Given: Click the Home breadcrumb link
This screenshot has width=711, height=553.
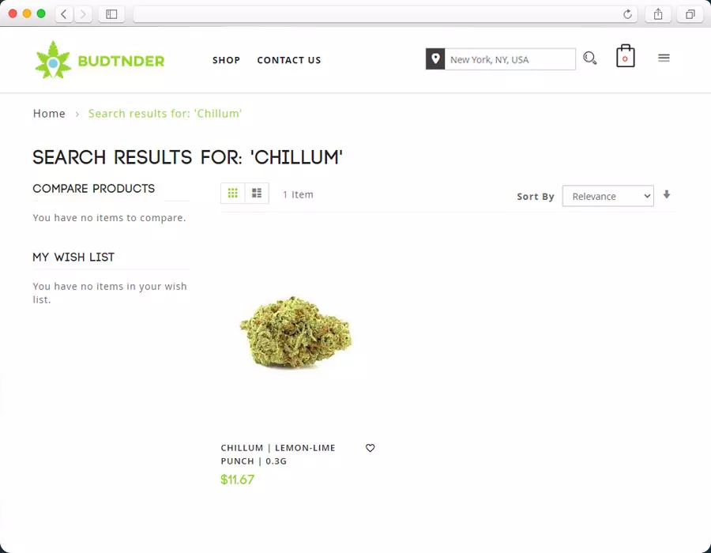Looking at the screenshot, I should pyautogui.click(x=49, y=113).
